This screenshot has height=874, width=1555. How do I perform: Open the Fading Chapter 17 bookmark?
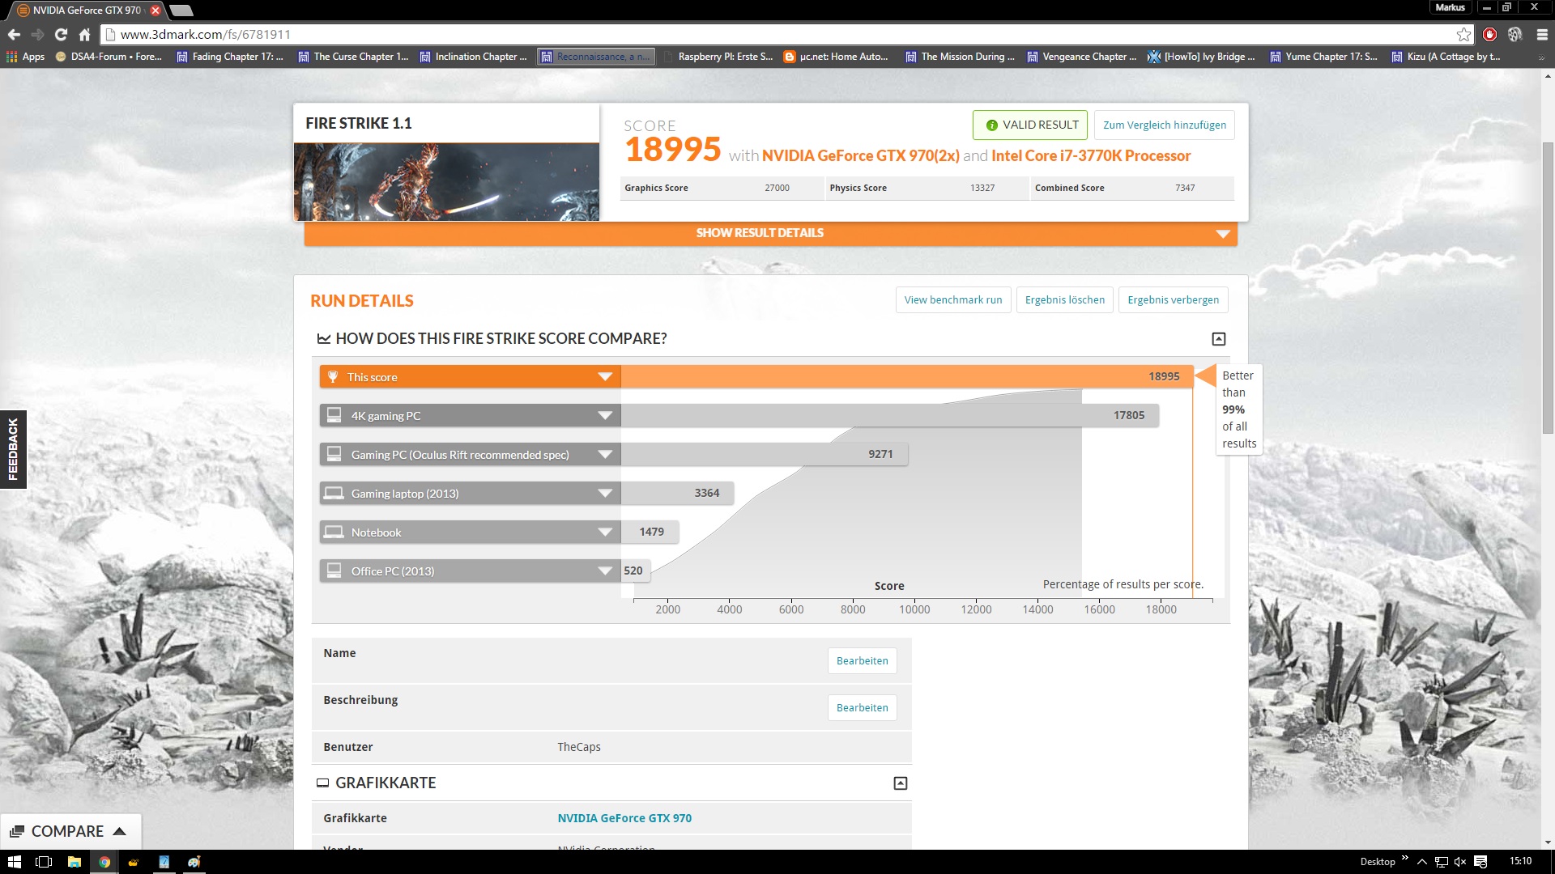[230, 57]
